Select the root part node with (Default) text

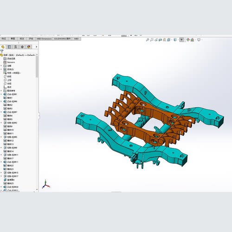click(18, 55)
